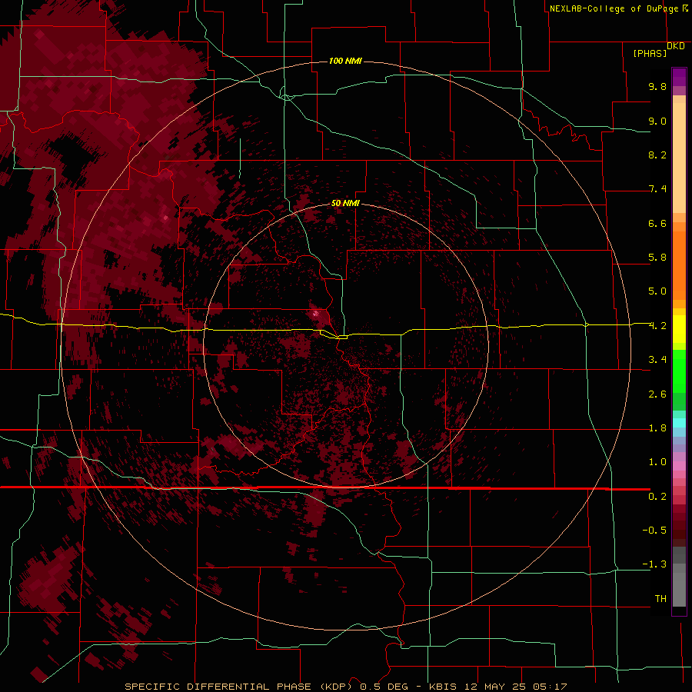
Task: Click the KBIS 12 MAY 25 05:17 timestamp
Action: (x=497, y=687)
